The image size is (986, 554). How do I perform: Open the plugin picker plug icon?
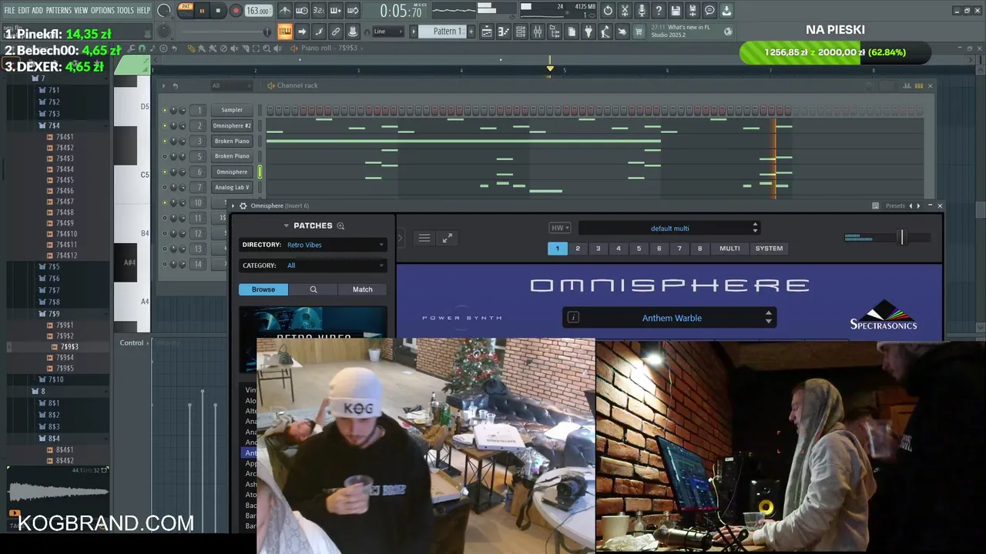click(589, 32)
